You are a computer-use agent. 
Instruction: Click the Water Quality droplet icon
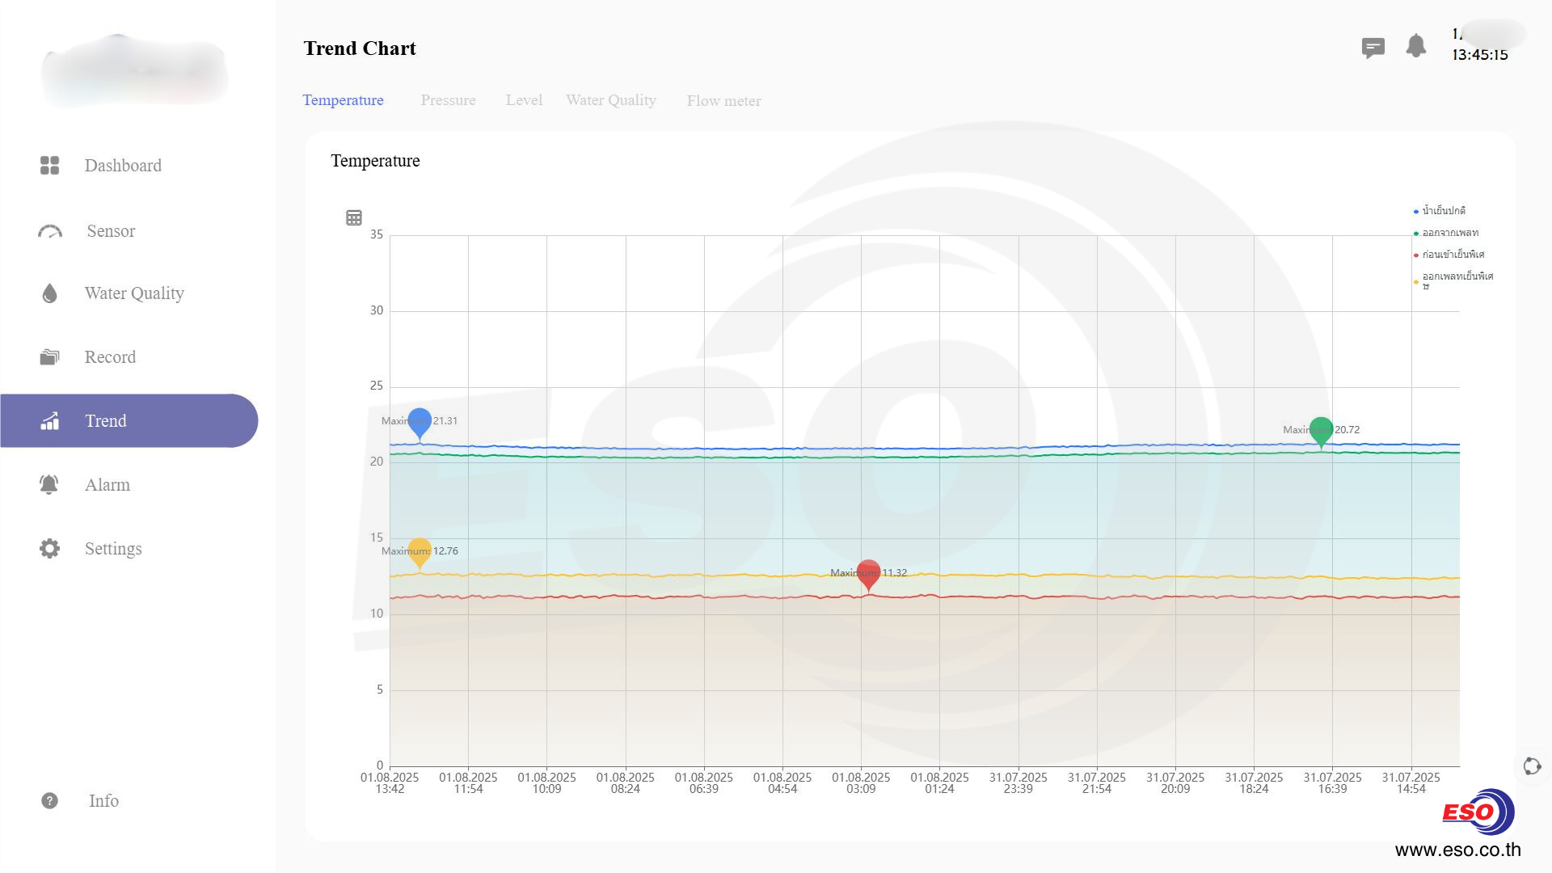[x=49, y=293]
